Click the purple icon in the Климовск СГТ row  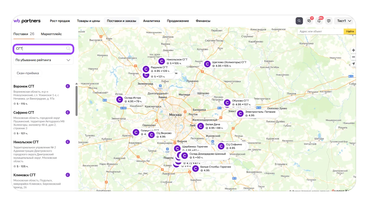(x=68, y=175)
